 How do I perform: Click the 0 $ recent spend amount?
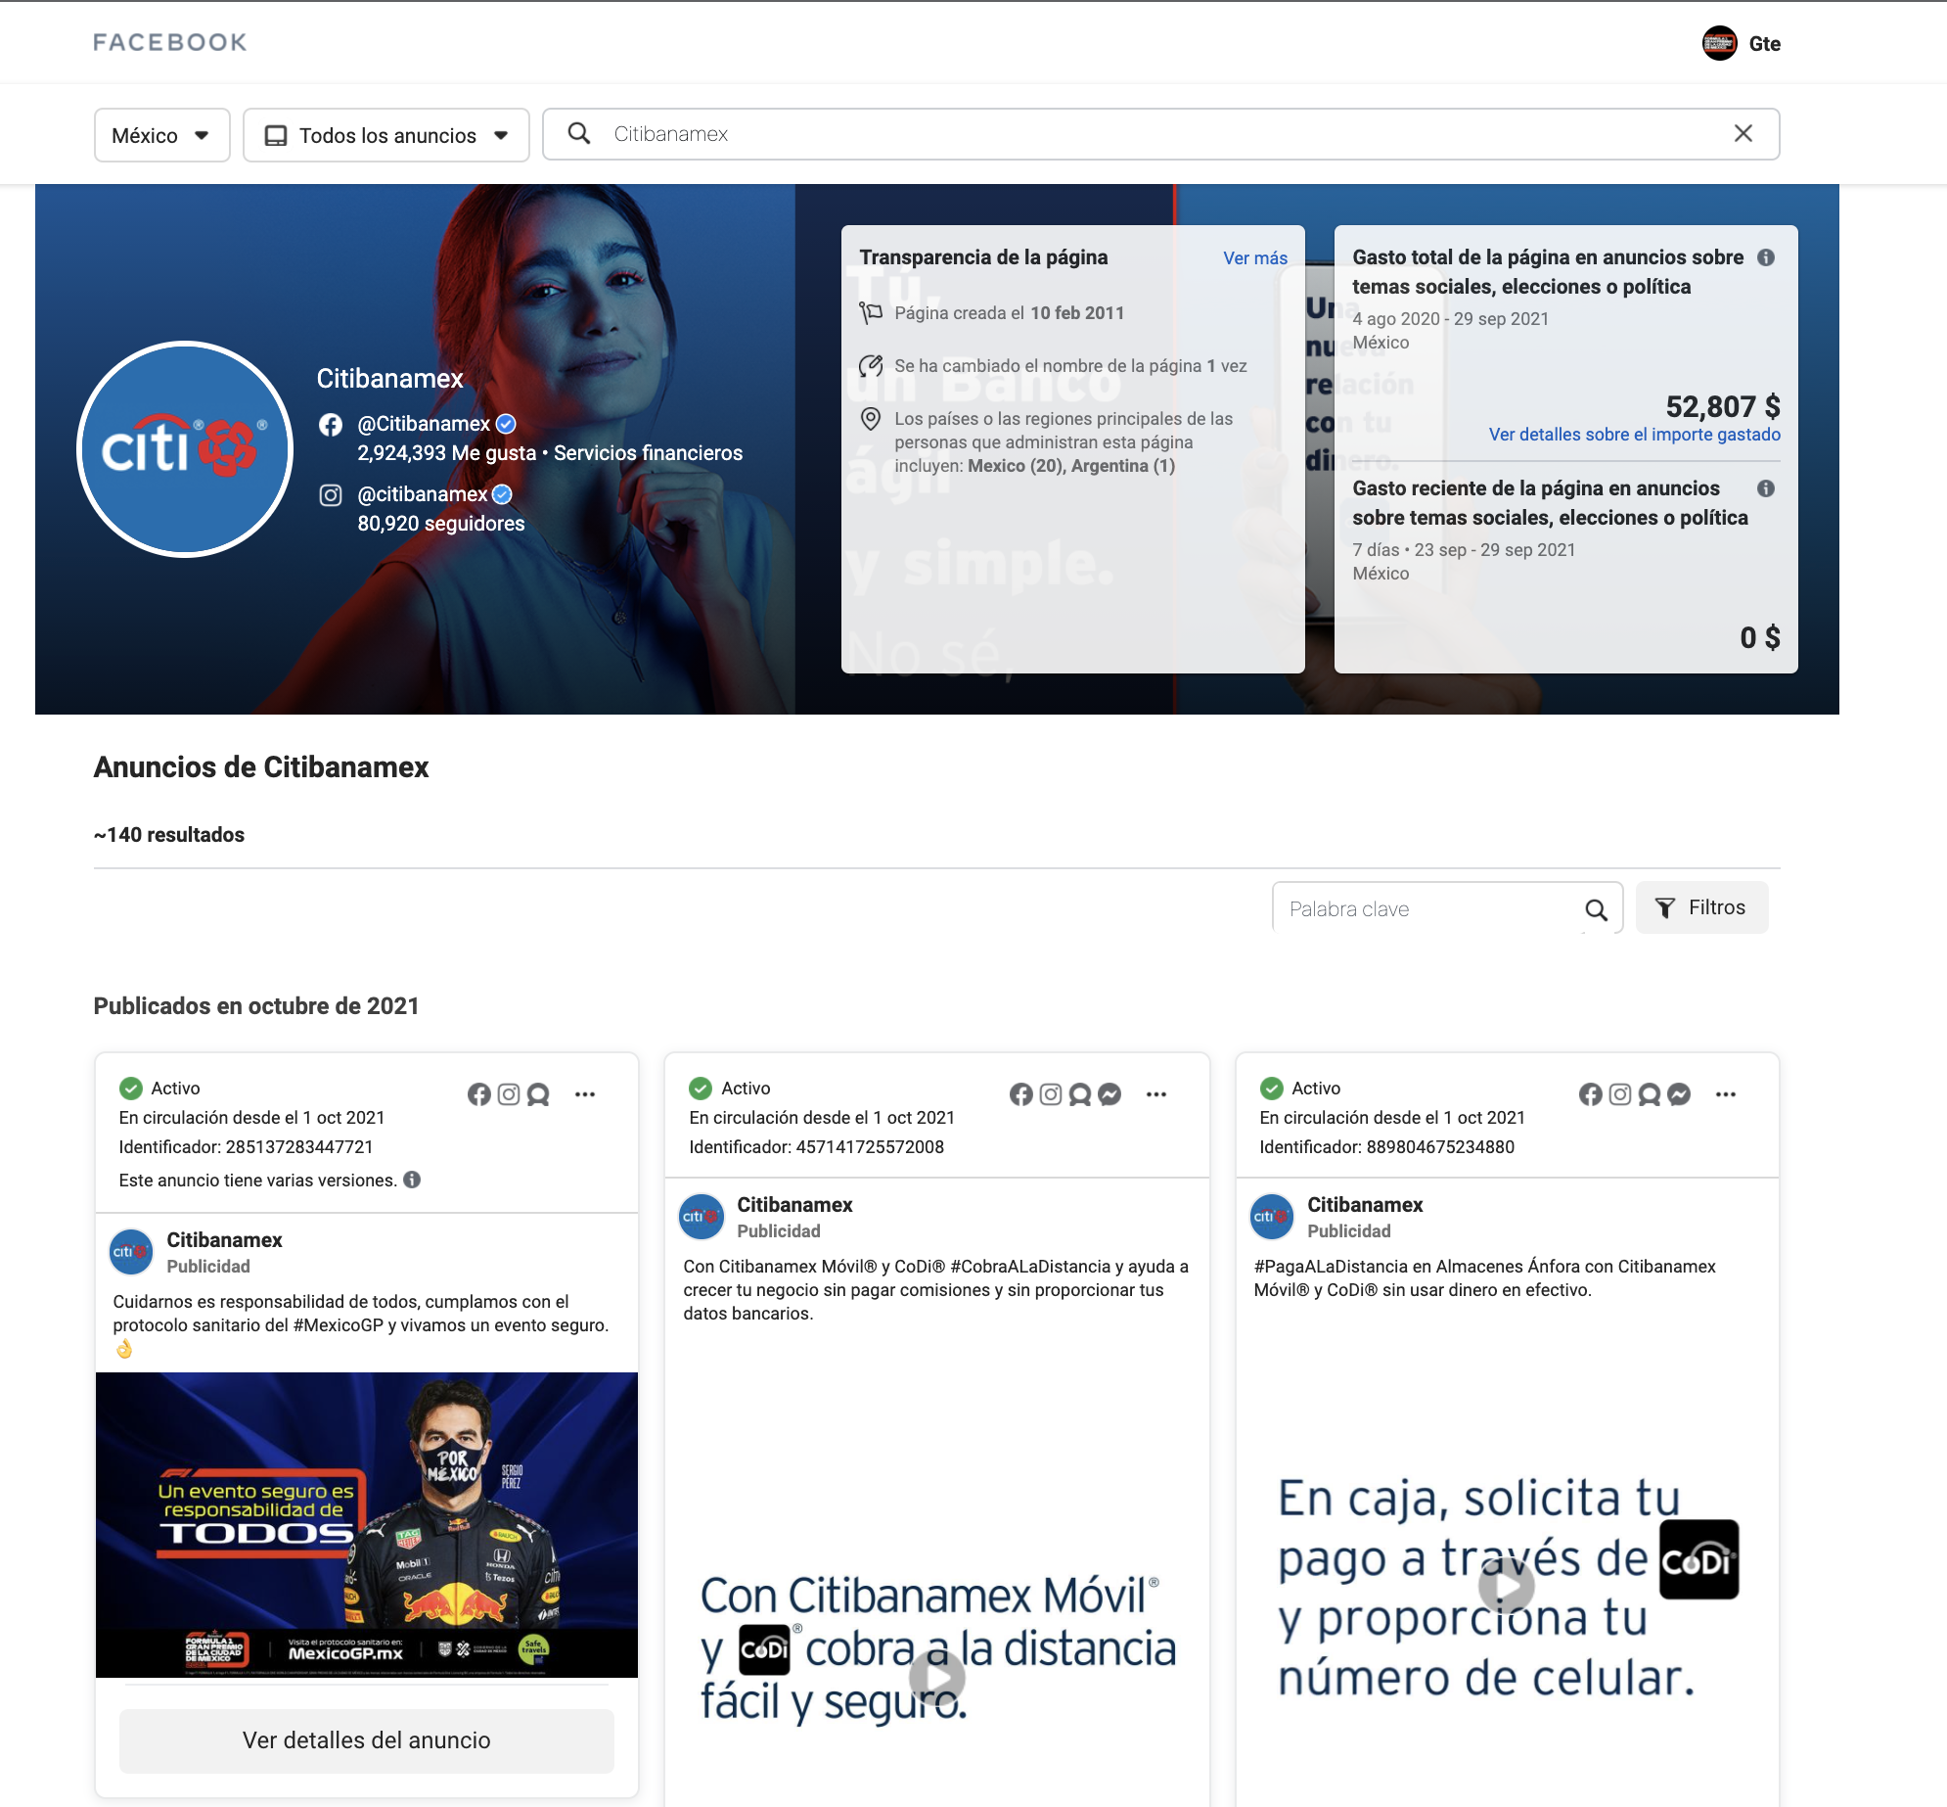[x=1759, y=638]
